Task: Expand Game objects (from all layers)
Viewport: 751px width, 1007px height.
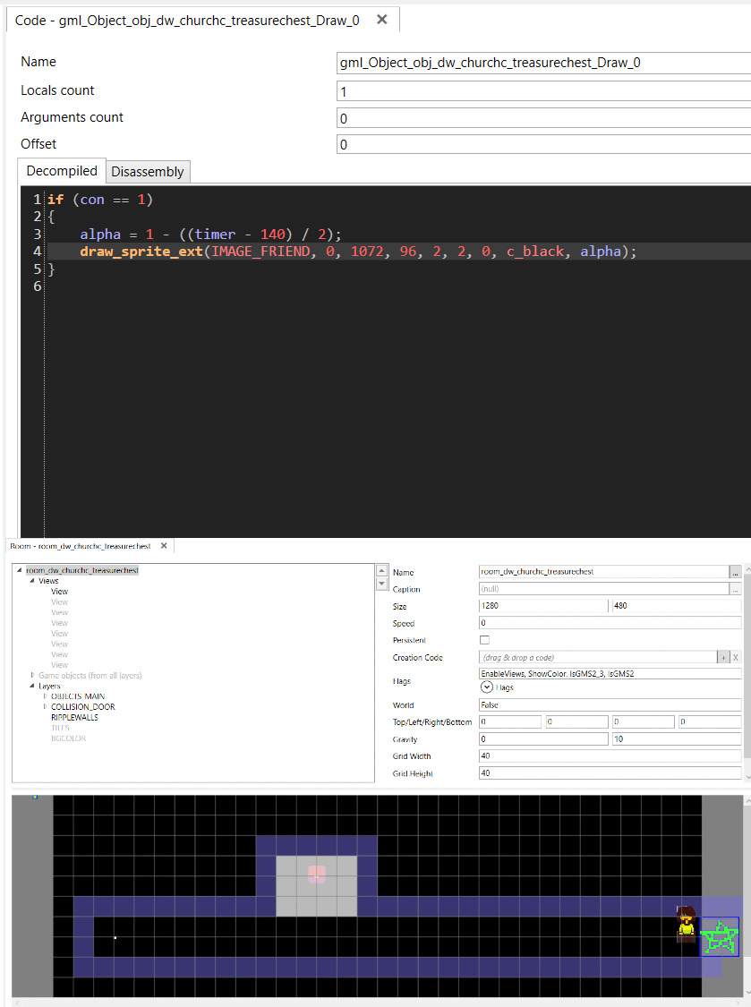Action: tap(32, 675)
